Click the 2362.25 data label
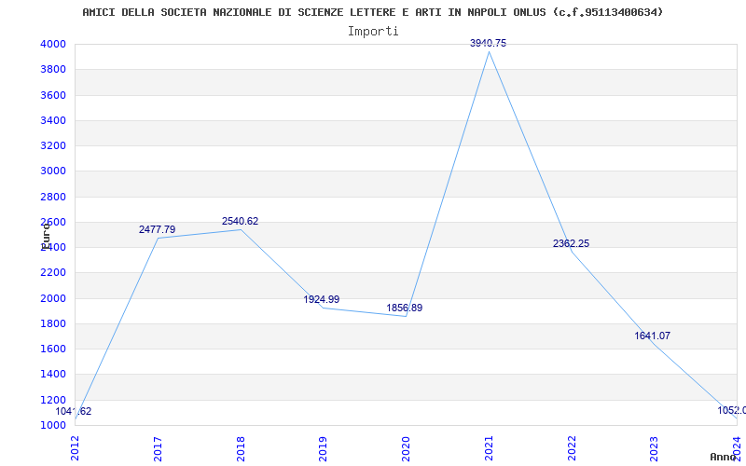 pyautogui.click(x=571, y=243)
